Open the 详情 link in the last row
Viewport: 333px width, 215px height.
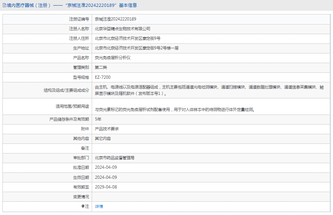tap(99, 206)
